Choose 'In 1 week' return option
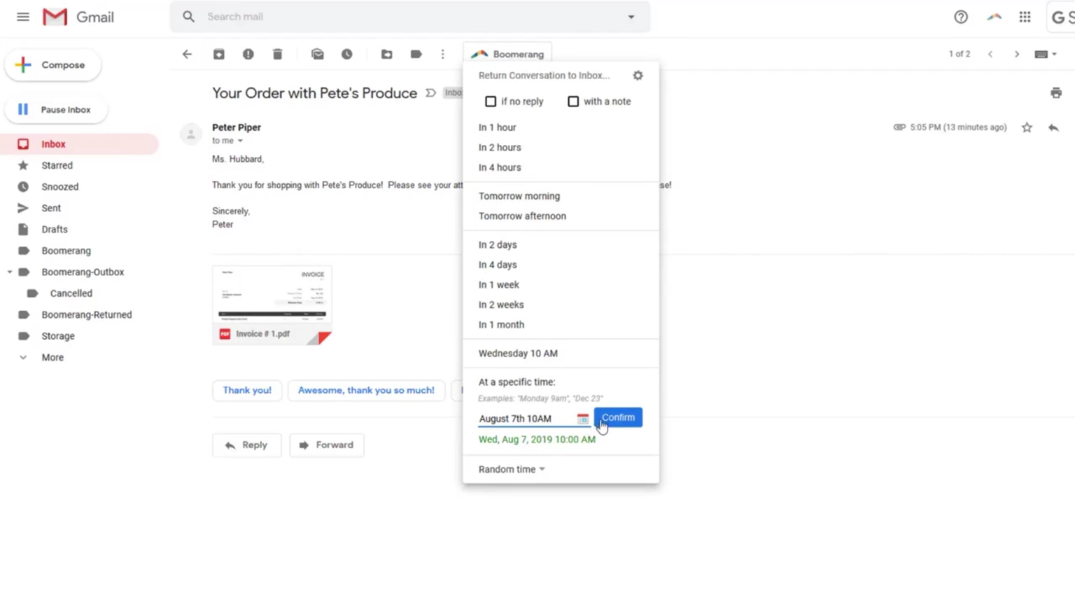This screenshot has width=1075, height=605. coord(498,284)
